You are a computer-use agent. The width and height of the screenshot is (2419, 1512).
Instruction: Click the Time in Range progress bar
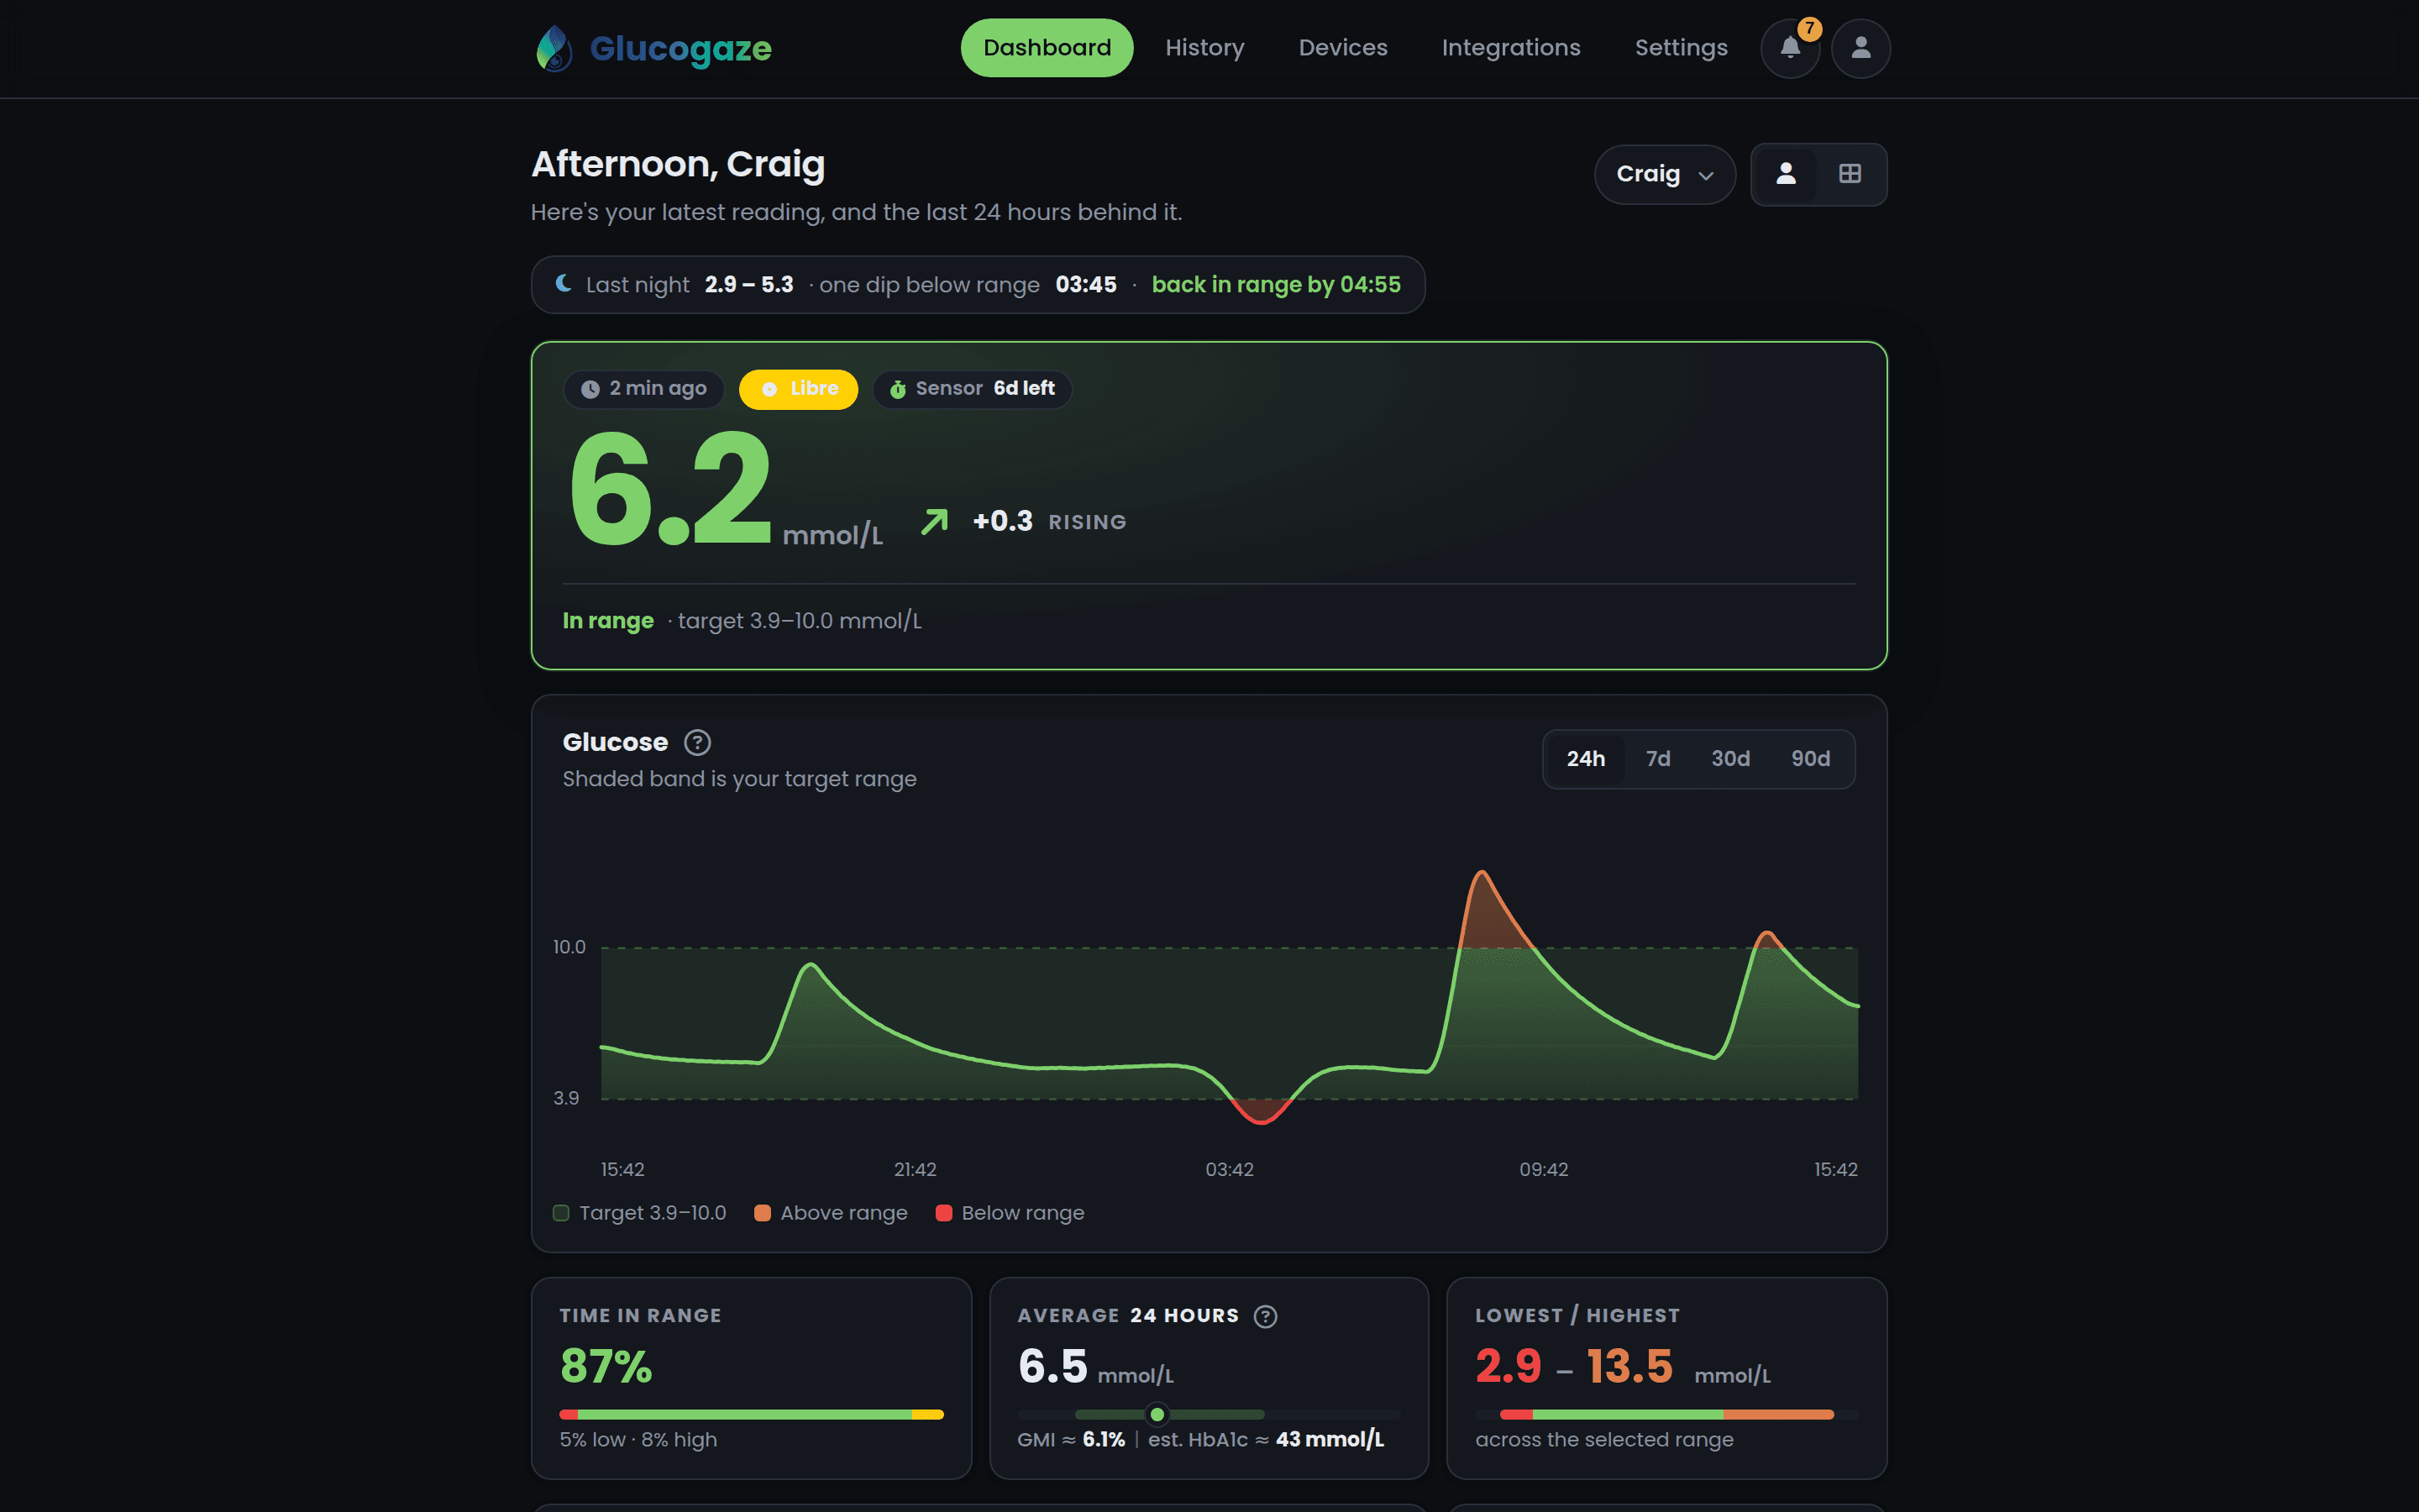(x=752, y=1414)
